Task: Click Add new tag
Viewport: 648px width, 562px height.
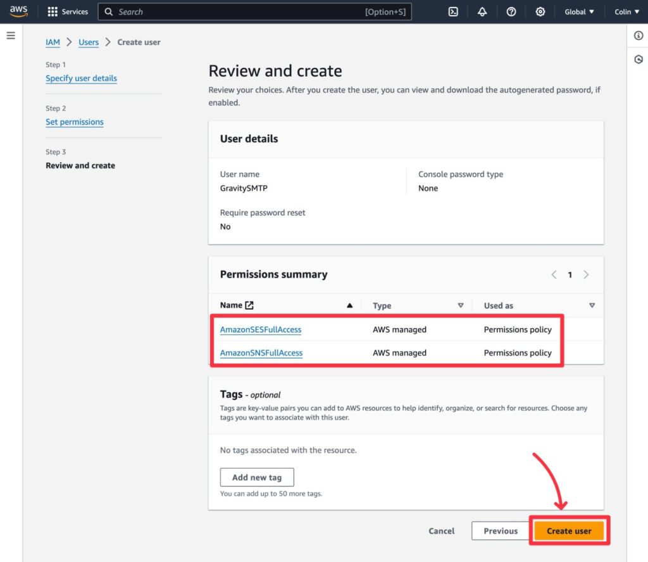Action: (x=257, y=477)
